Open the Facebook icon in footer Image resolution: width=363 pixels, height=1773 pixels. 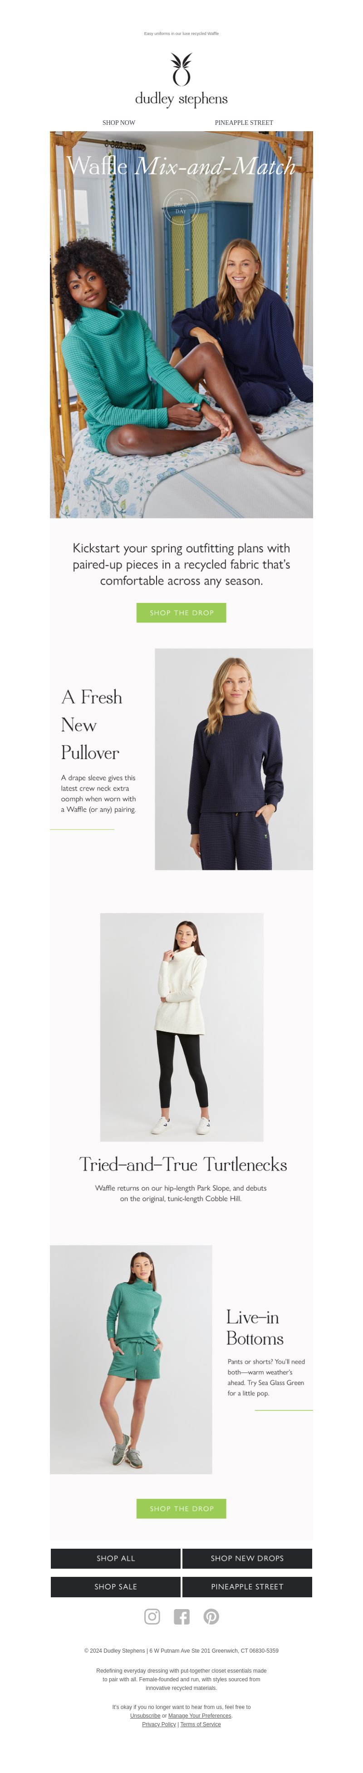pyautogui.click(x=181, y=1616)
